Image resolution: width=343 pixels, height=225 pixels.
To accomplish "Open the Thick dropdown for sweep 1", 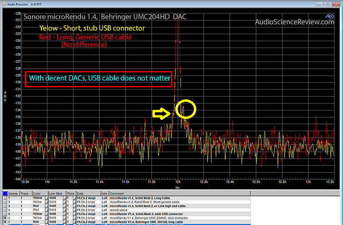I will point(75,198).
